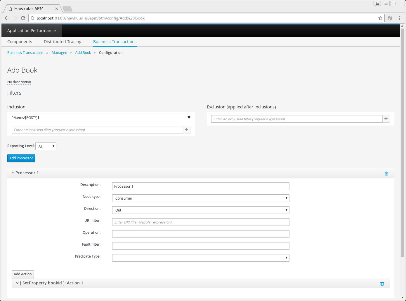Click plus icon to add exclusion filter
Screen dimensions: 406x301
pyautogui.click(x=386, y=119)
